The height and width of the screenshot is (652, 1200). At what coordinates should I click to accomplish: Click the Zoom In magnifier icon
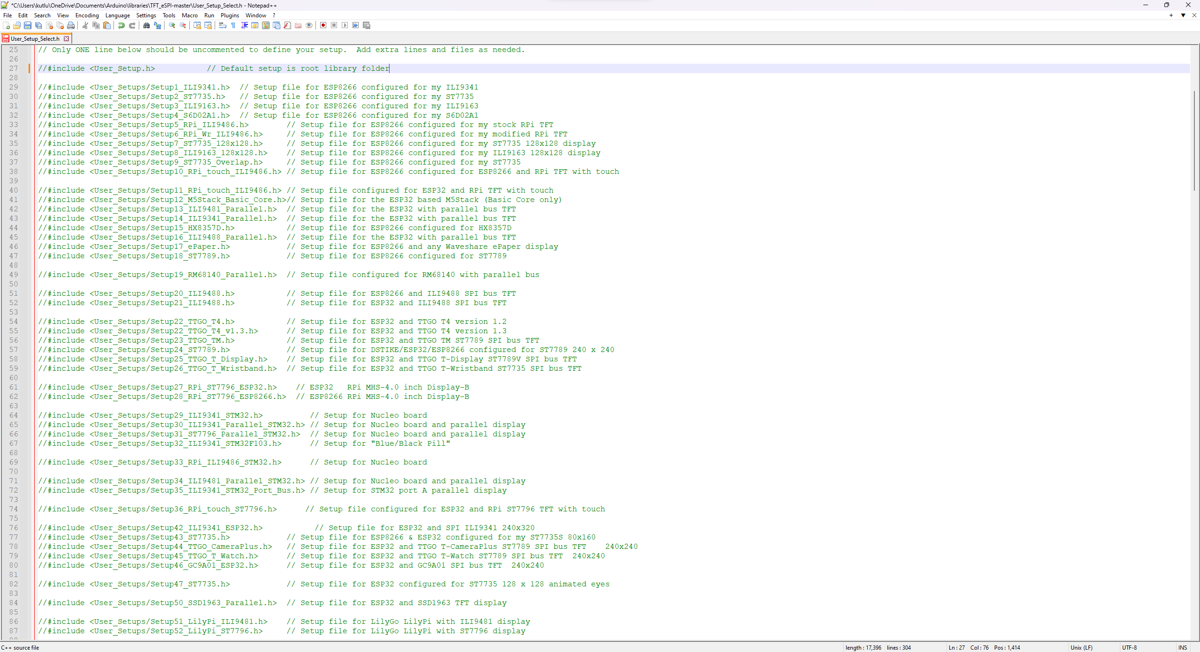click(x=172, y=25)
